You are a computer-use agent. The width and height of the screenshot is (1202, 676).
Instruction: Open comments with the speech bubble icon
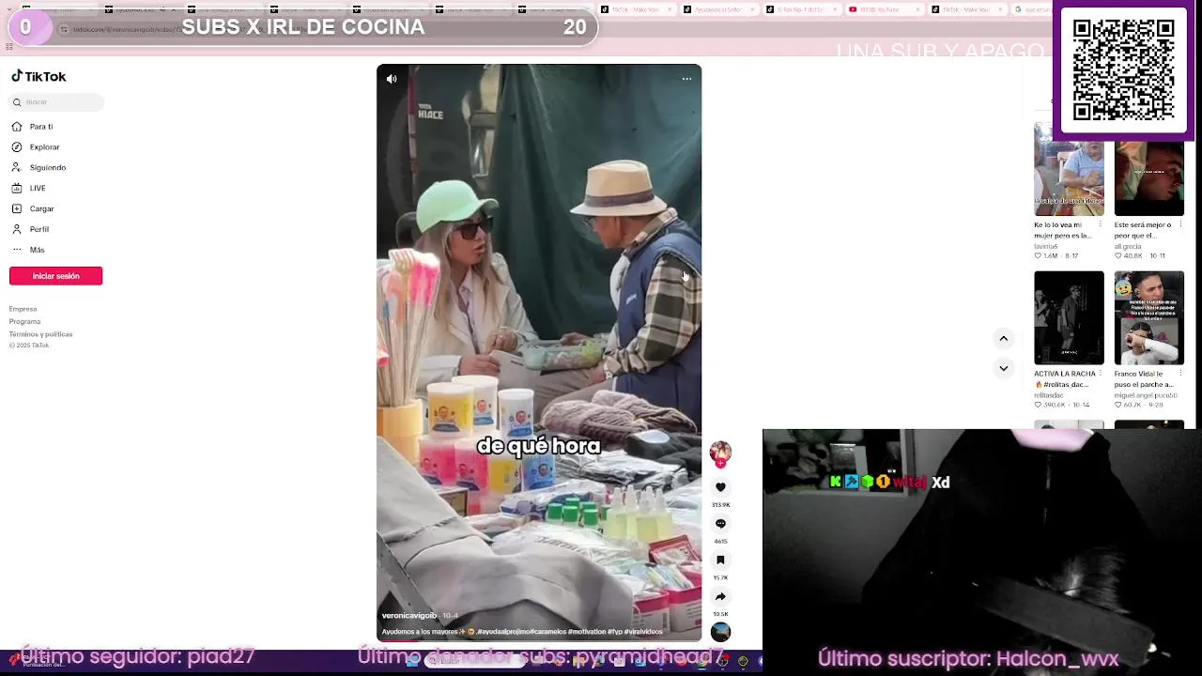click(720, 524)
